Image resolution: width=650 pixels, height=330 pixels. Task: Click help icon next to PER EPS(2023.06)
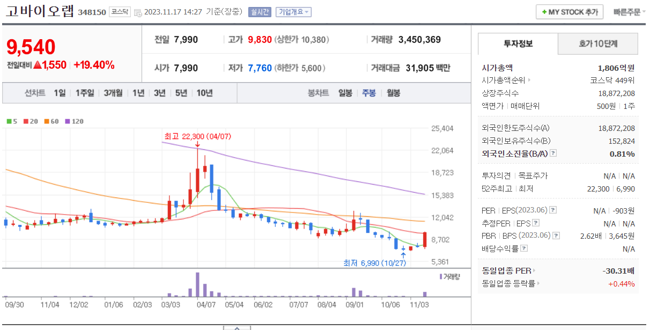pos(553,210)
